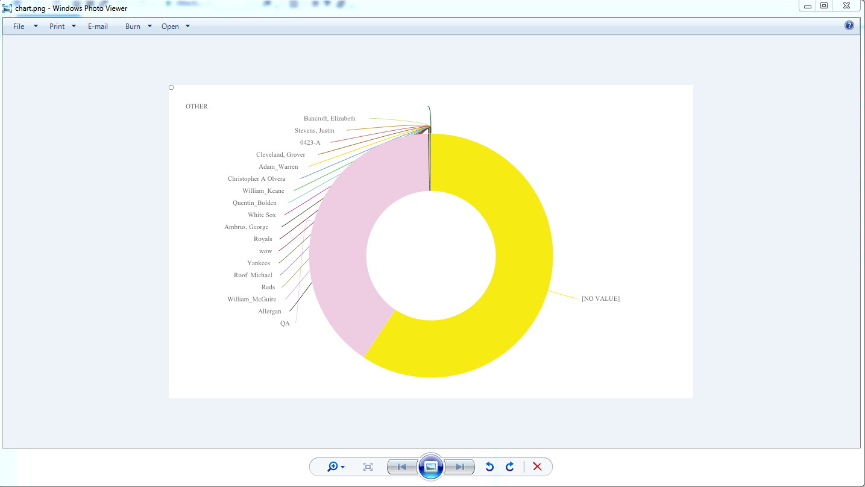Screen dimensions: 865x487
Task: Fit image to window with actual size icon
Action: pyautogui.click(x=368, y=467)
